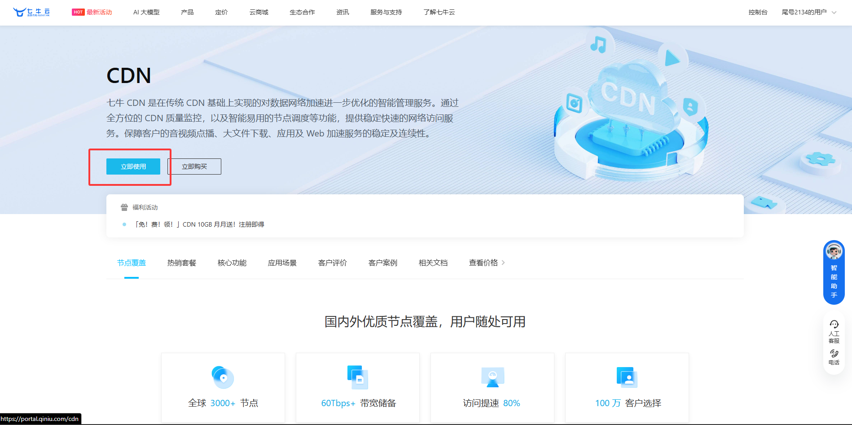Open the 最新活动 menu
Image resolution: width=852 pixels, height=425 pixels.
click(99, 12)
